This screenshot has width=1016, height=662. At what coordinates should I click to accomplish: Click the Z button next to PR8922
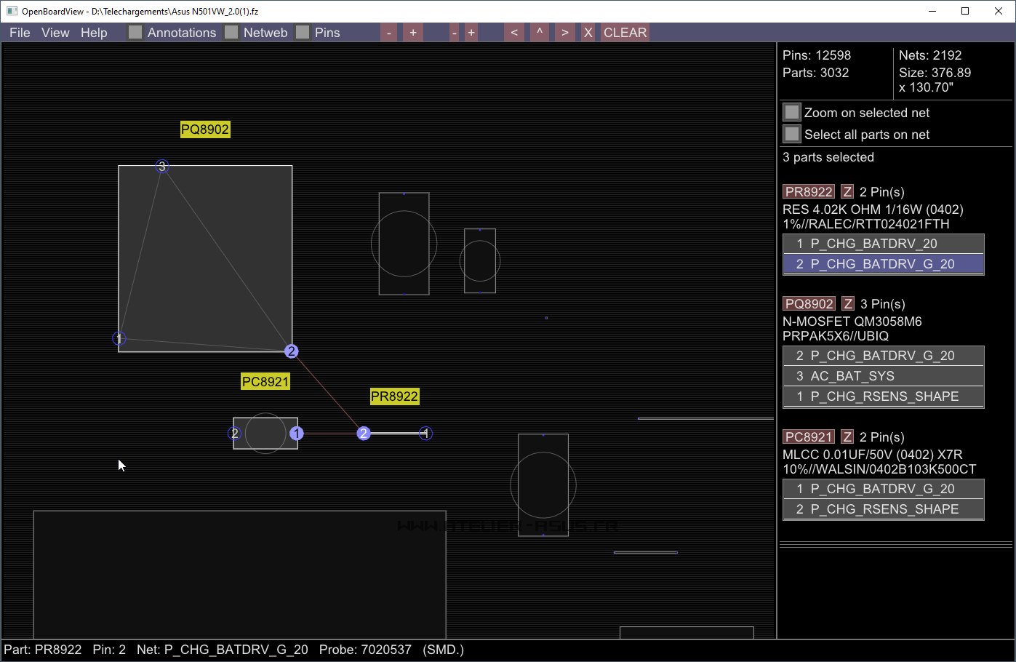tap(847, 192)
